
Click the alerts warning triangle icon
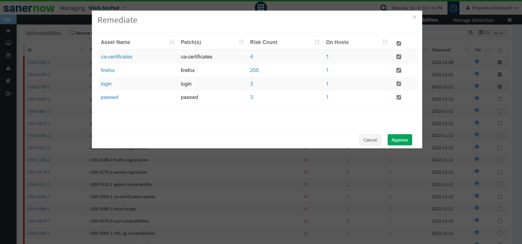pos(8,68)
